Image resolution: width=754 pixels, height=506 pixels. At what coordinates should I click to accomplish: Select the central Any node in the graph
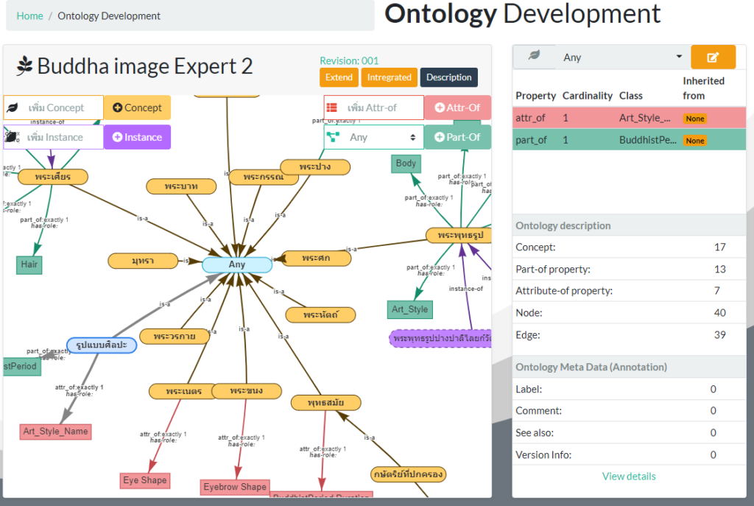[x=237, y=265]
